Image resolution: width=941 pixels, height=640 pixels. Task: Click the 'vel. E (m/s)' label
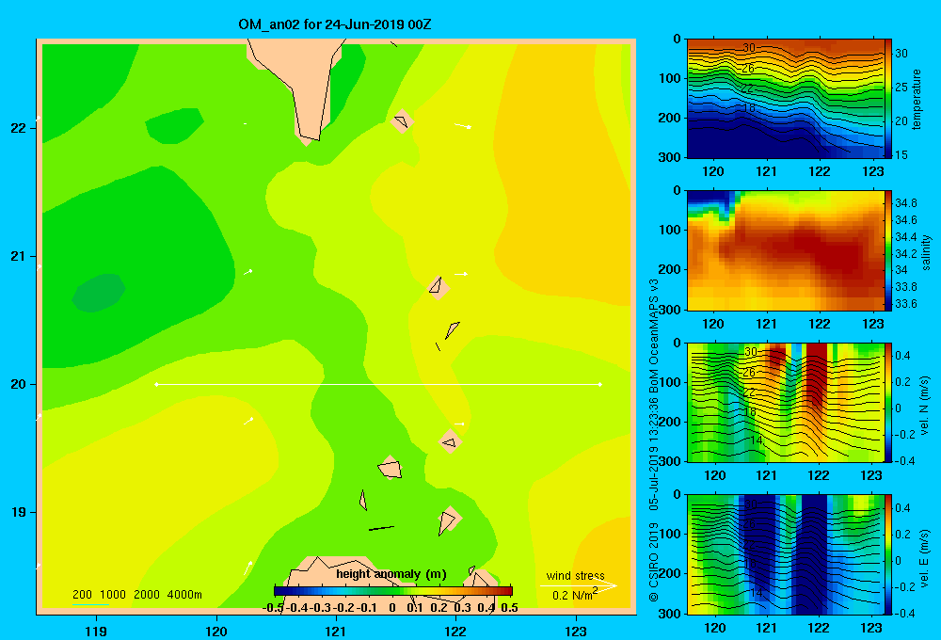[925, 558]
